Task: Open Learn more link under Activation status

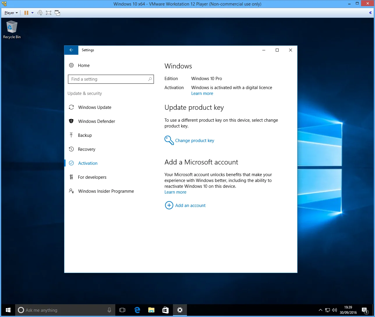Action: (x=202, y=93)
